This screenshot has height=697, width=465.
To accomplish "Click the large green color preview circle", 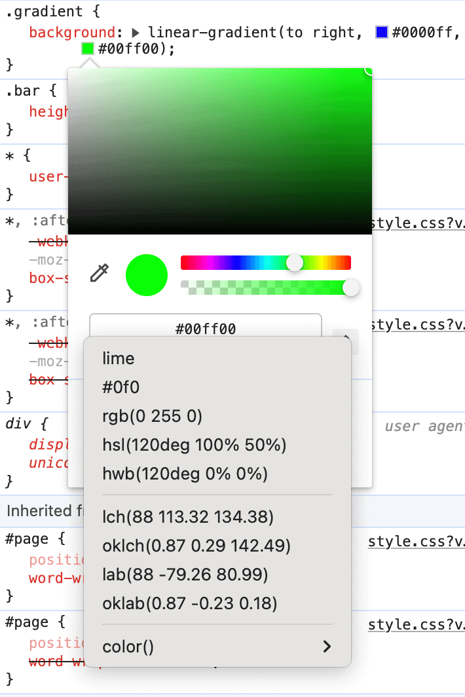I will pos(147,275).
